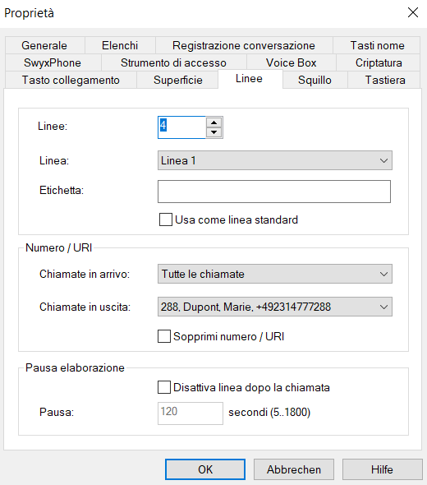Switch to the Criptatura tab
Viewport: 427px width, 485px height.
click(379, 62)
